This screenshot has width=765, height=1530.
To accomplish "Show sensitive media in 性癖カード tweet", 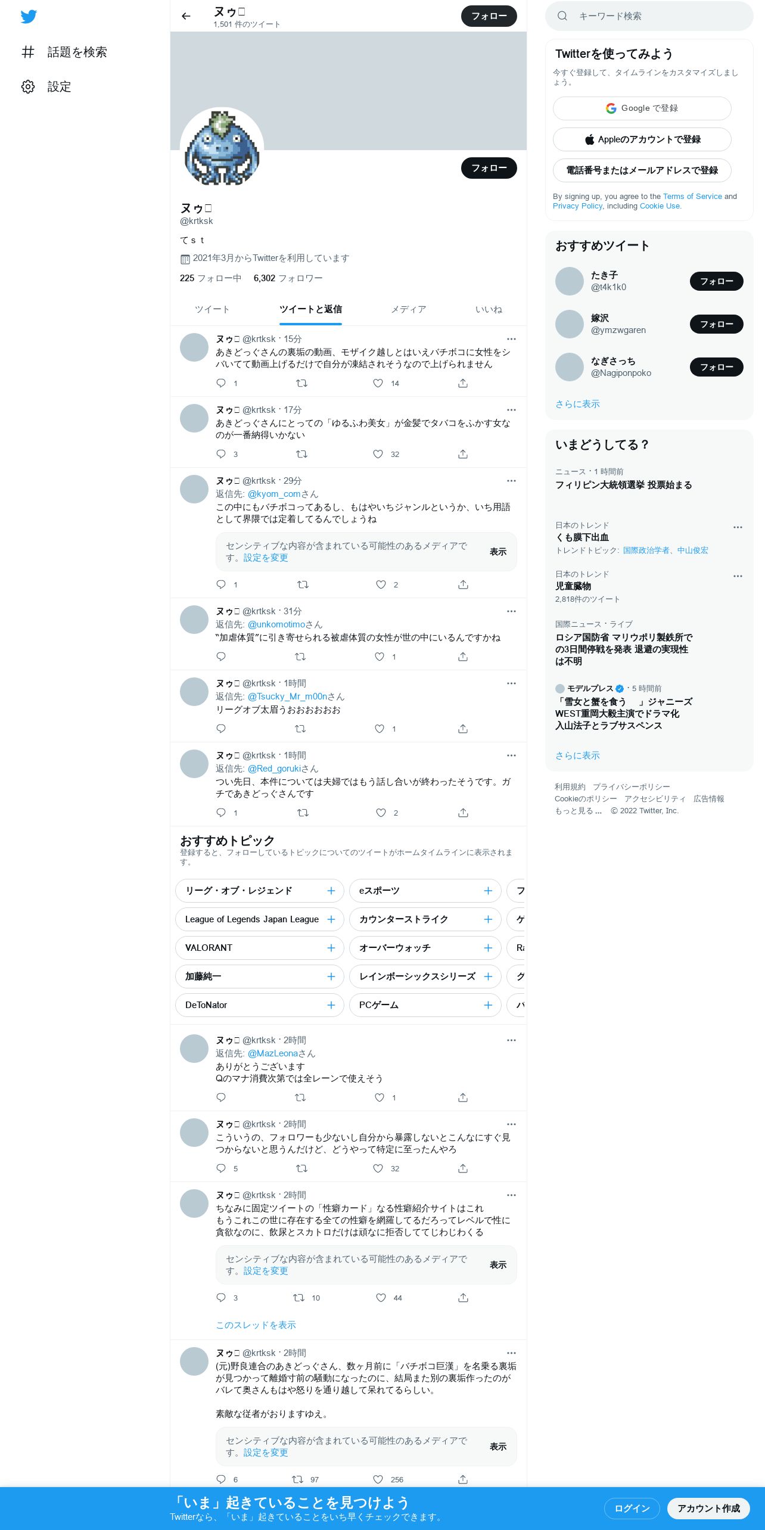I will tap(498, 1265).
